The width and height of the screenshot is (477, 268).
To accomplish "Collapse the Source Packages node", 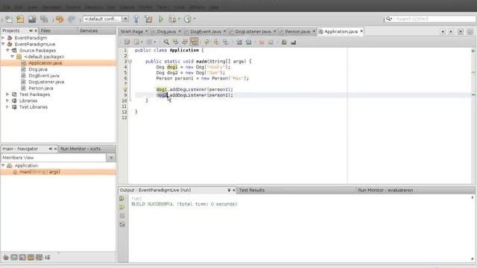I will [7, 50].
